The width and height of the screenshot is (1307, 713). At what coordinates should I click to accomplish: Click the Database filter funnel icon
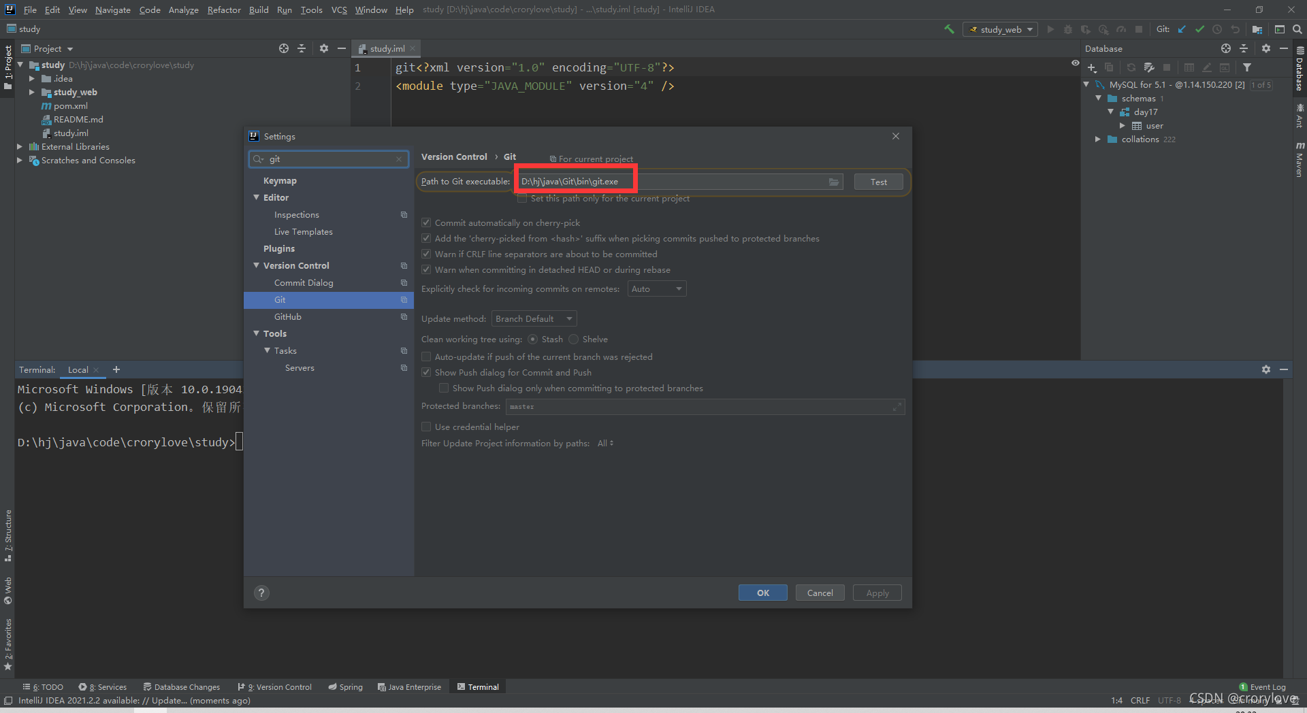pyautogui.click(x=1247, y=67)
